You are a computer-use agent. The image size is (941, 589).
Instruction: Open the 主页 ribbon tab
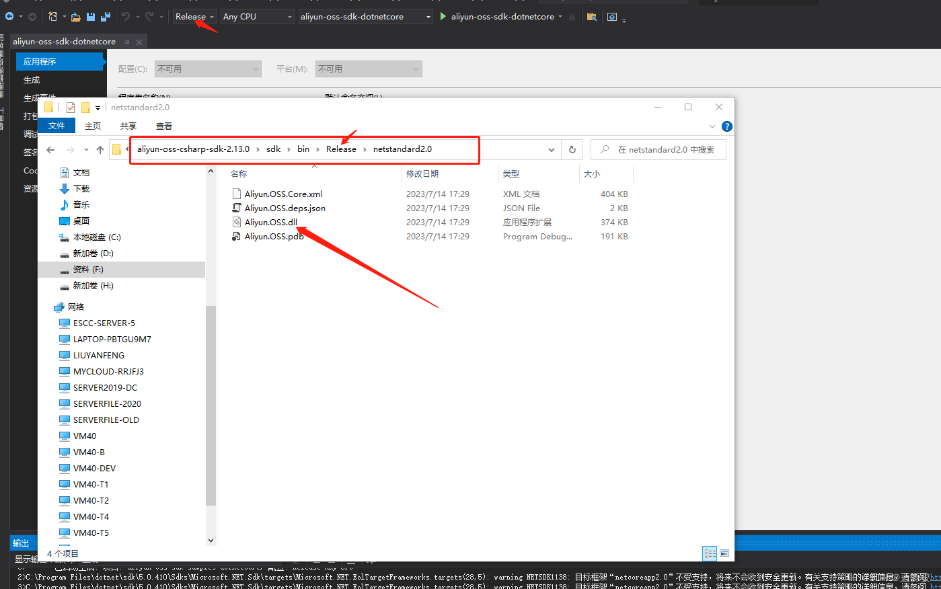93,126
